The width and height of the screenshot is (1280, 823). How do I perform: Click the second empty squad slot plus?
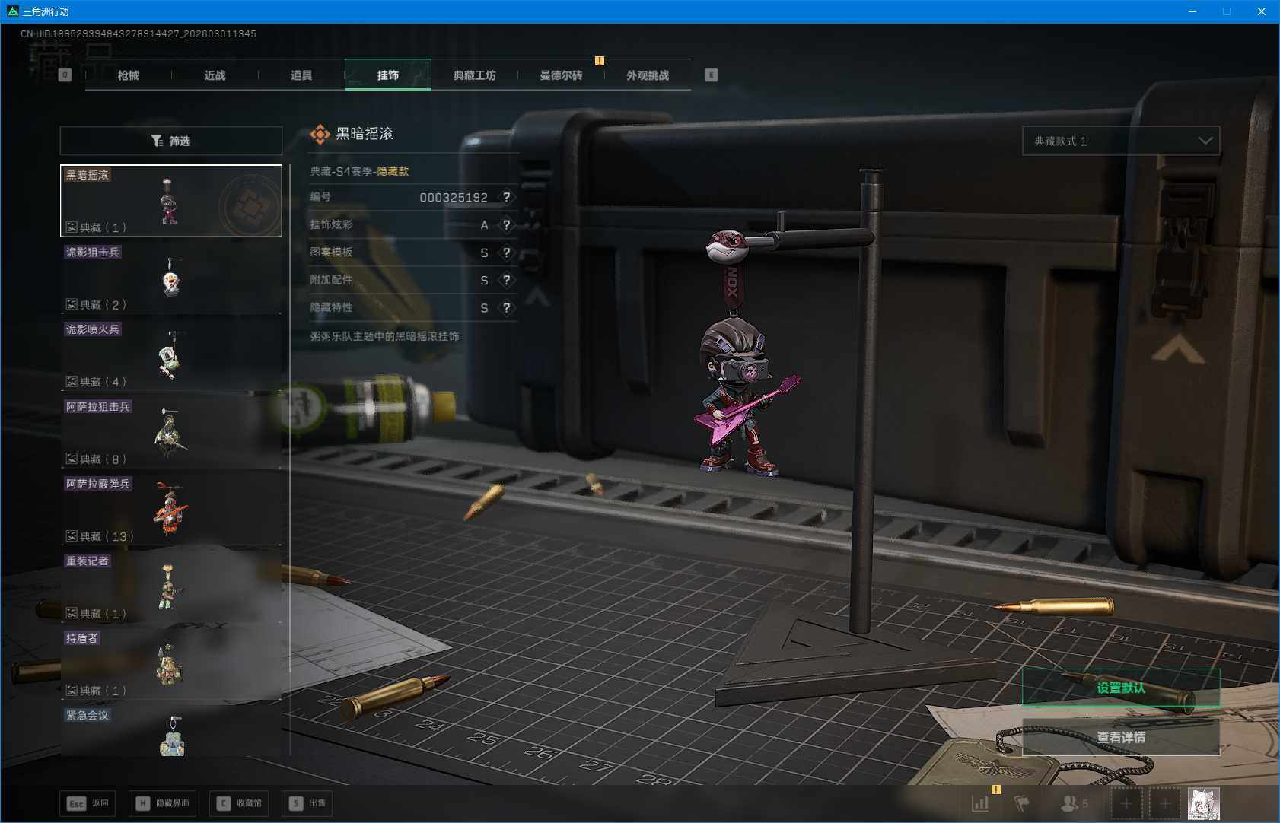tap(1165, 804)
